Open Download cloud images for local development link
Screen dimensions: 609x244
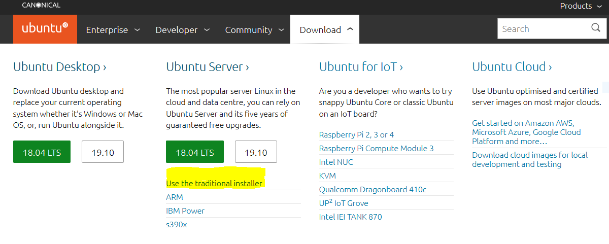point(530,159)
